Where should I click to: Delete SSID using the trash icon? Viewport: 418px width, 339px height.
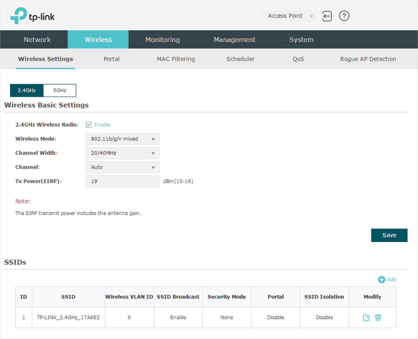click(378, 317)
